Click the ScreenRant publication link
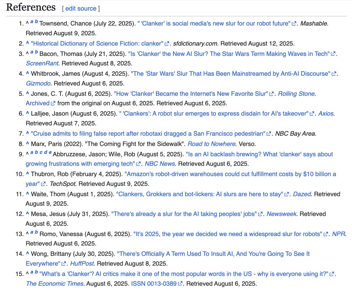Image resolution: width=352 pixels, height=299 pixels. pyautogui.click(x=42, y=63)
